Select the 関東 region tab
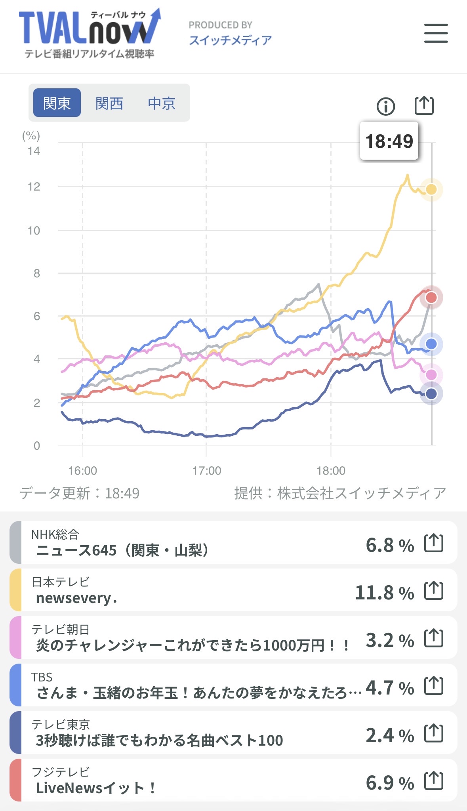This screenshot has width=467, height=811. [57, 103]
